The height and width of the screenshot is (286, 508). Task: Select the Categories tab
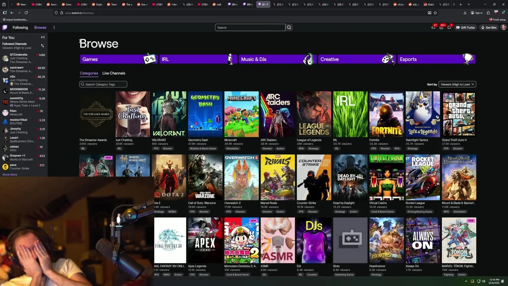89,73
